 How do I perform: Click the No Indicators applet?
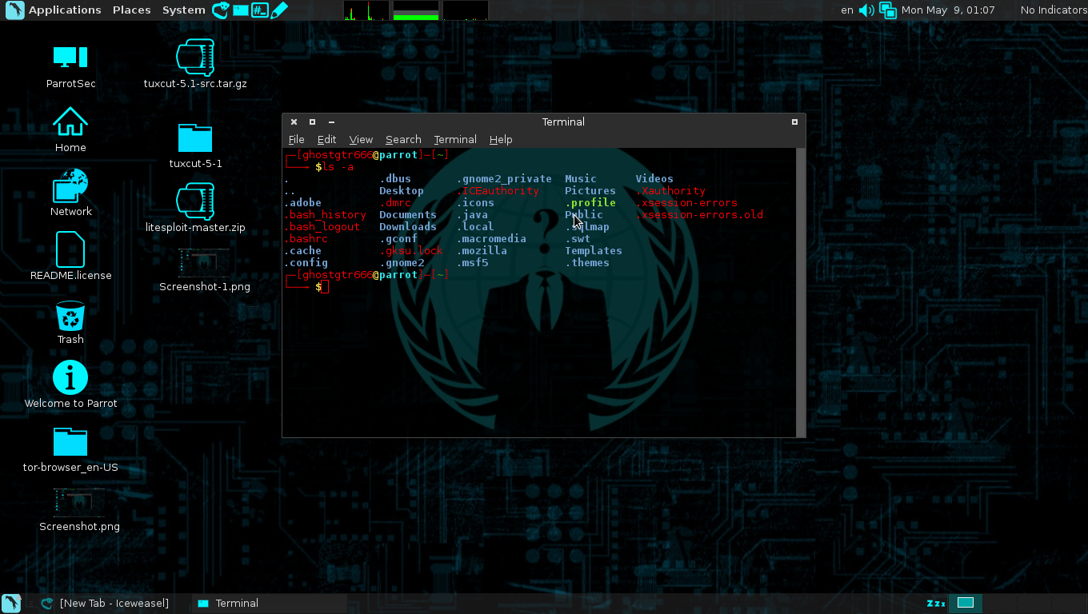point(1054,10)
